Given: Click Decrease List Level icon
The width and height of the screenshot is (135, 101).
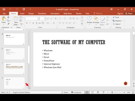Looking at the screenshot, I should [70, 19].
